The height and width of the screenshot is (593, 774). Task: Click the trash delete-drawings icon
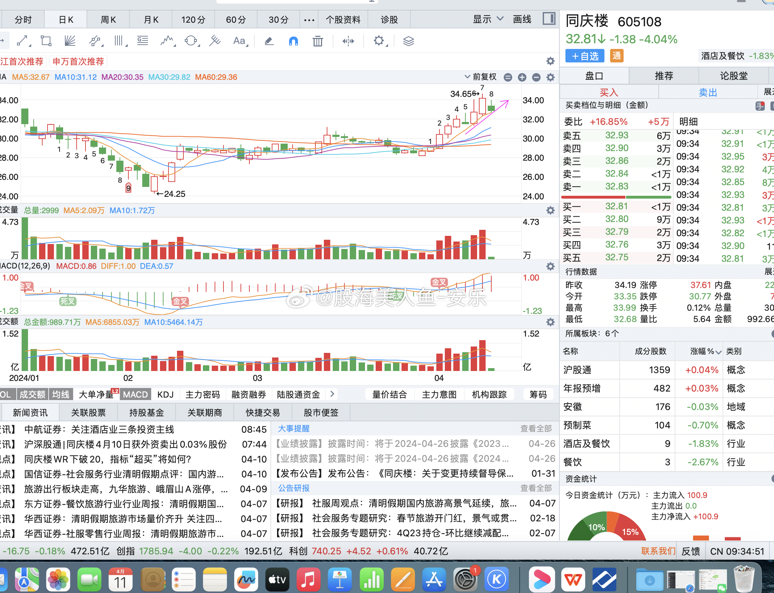[x=317, y=41]
